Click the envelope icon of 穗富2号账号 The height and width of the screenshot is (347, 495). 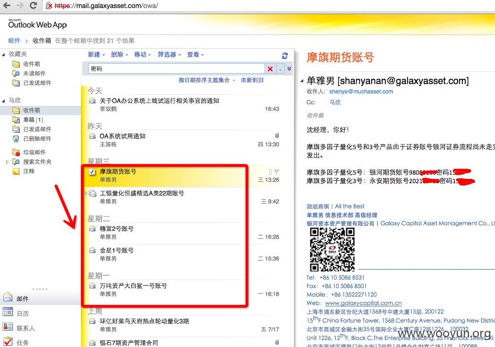pyautogui.click(x=93, y=229)
